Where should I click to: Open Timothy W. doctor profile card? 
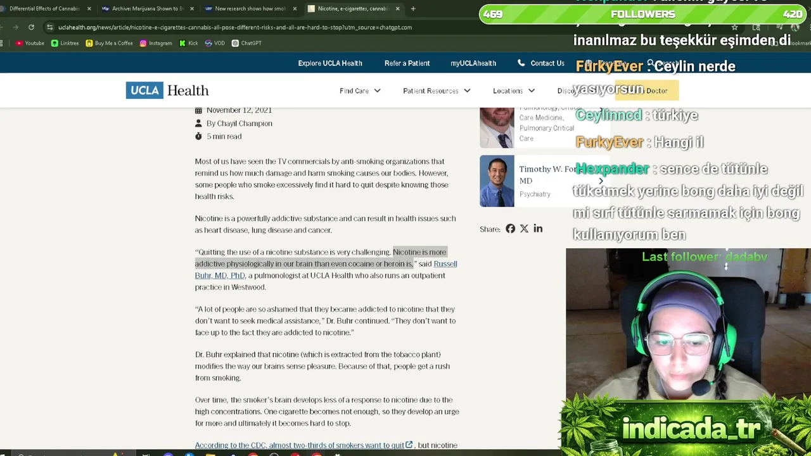click(544, 181)
